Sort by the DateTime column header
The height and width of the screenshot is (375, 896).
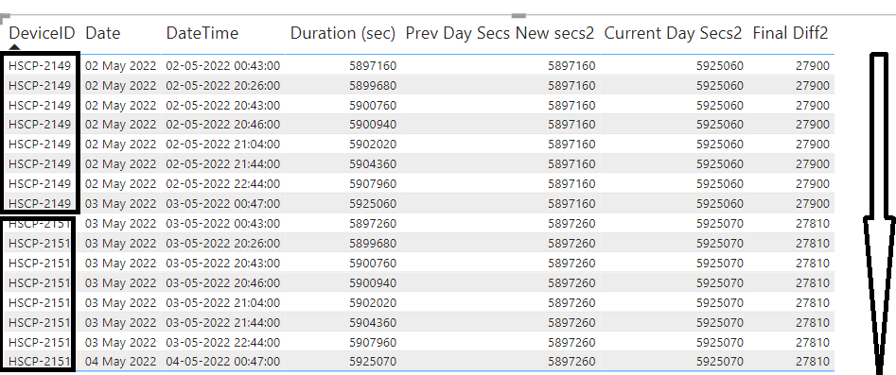pyautogui.click(x=202, y=33)
